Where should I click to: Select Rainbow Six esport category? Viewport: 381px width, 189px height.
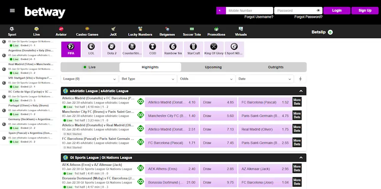[173, 49]
